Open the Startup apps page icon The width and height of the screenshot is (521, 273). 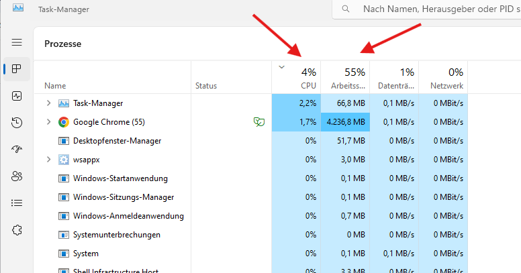17,150
